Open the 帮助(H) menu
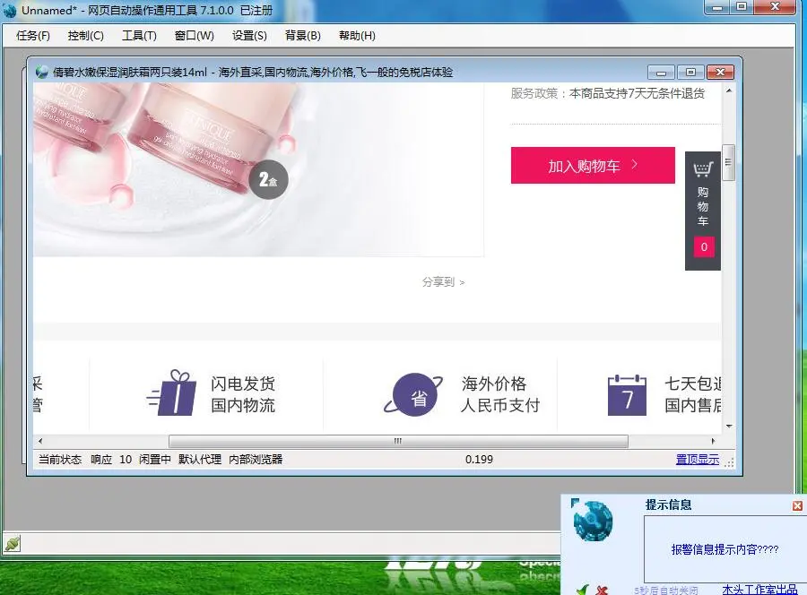This screenshot has width=807, height=595. point(357,36)
